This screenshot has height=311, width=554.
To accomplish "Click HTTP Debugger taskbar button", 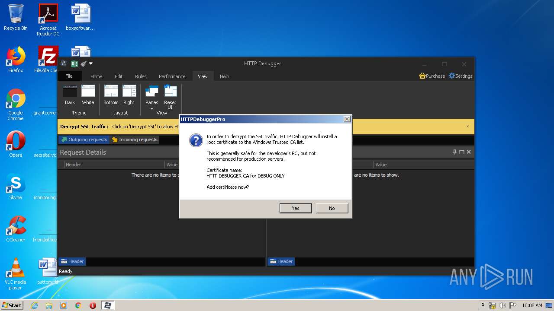I will [x=107, y=305].
